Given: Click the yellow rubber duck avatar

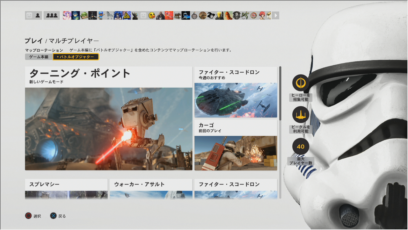Looking at the screenshot, I should (152, 15).
